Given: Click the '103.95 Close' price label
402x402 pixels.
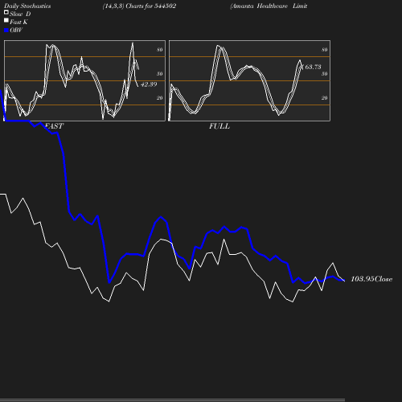Looking at the screenshot, I should coord(371,279).
